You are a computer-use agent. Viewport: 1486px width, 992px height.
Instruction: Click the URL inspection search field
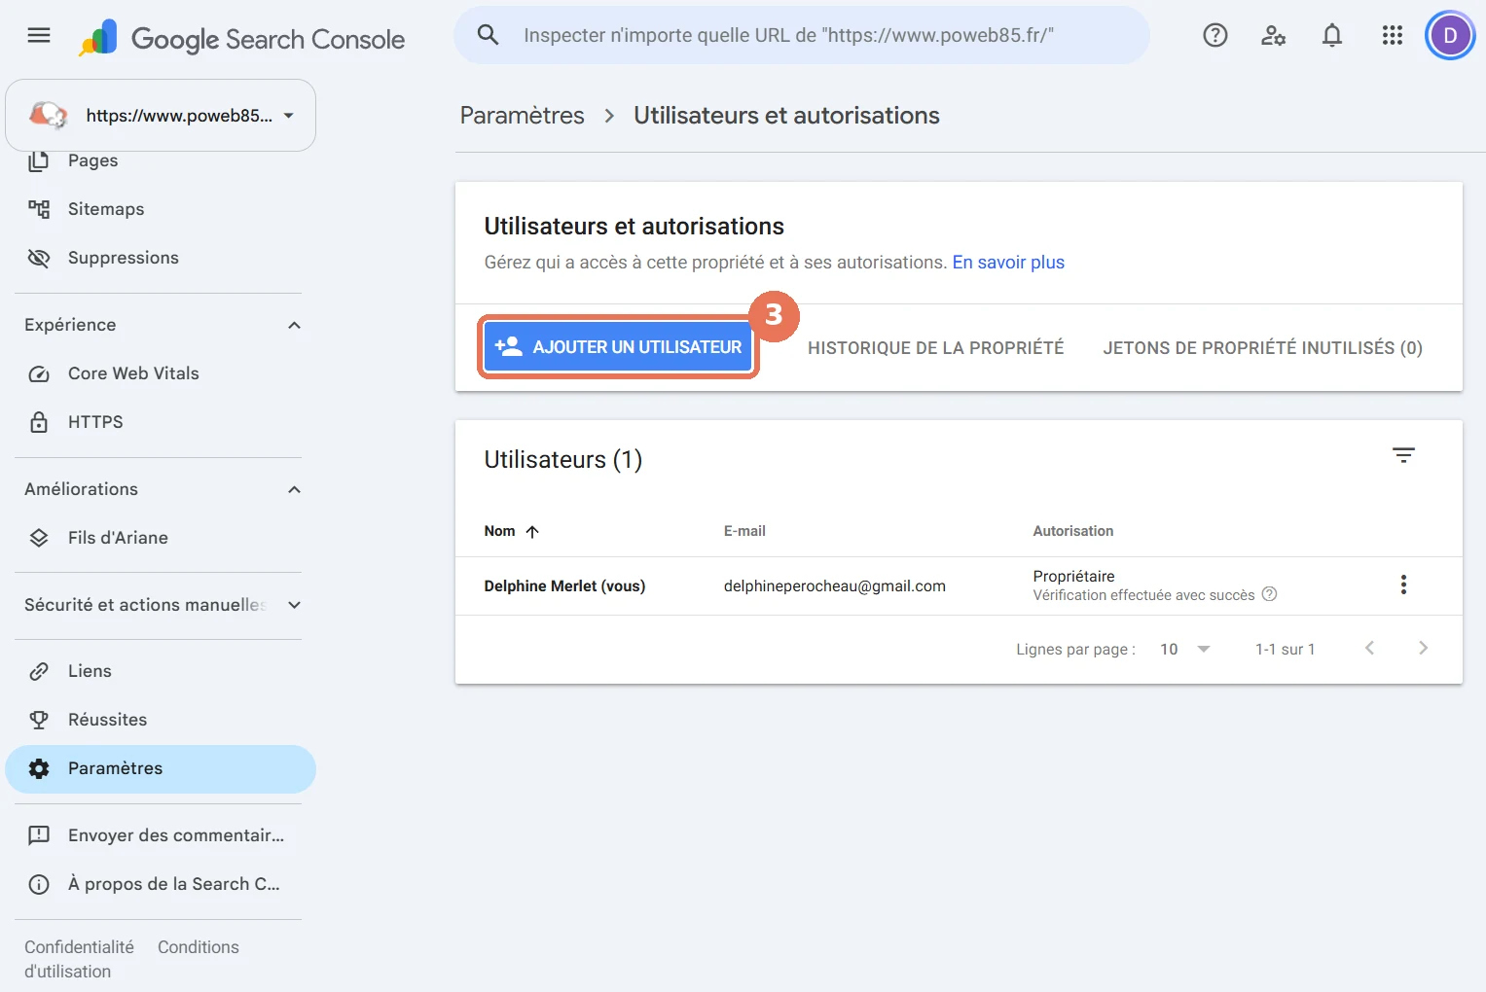coord(802,35)
